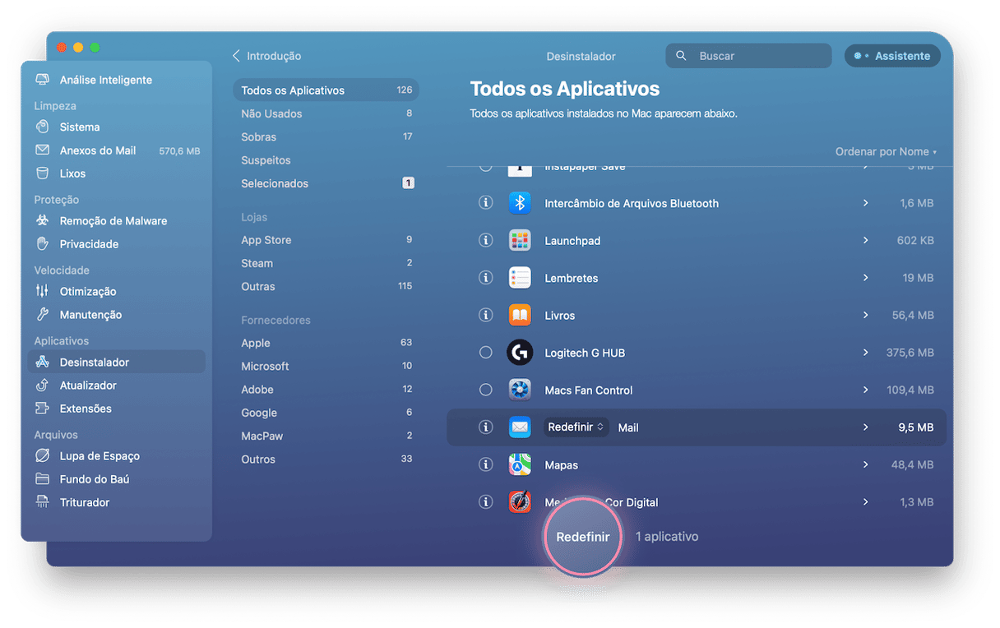Expand the Livros row chevron
Image resolution: width=1000 pixels, height=628 pixels.
coord(865,316)
